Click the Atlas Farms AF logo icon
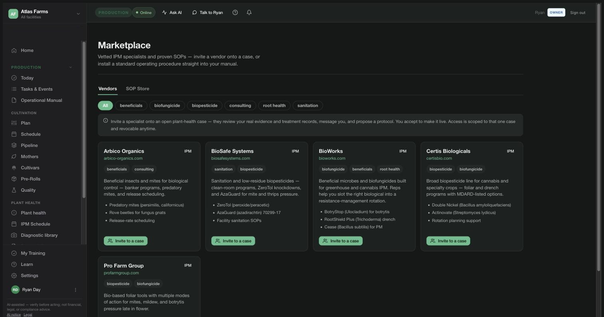The height and width of the screenshot is (317, 604). [x=13, y=14]
